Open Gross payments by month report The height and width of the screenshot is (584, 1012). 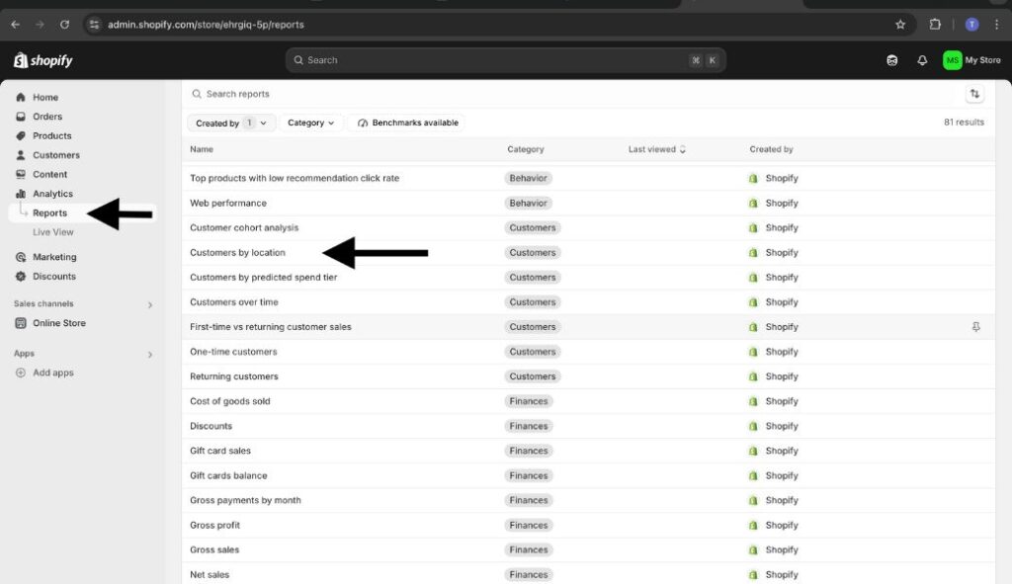(245, 501)
